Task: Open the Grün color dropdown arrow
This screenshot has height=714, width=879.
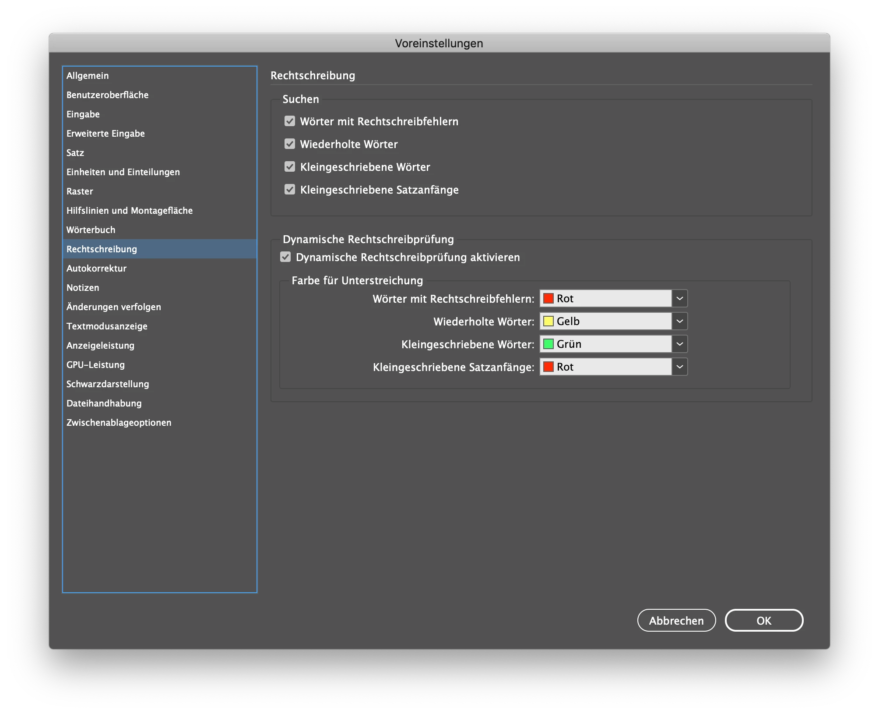Action: [679, 344]
